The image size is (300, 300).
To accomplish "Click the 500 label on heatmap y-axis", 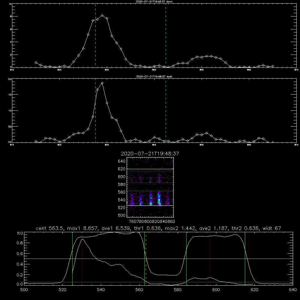I will [122, 215].
